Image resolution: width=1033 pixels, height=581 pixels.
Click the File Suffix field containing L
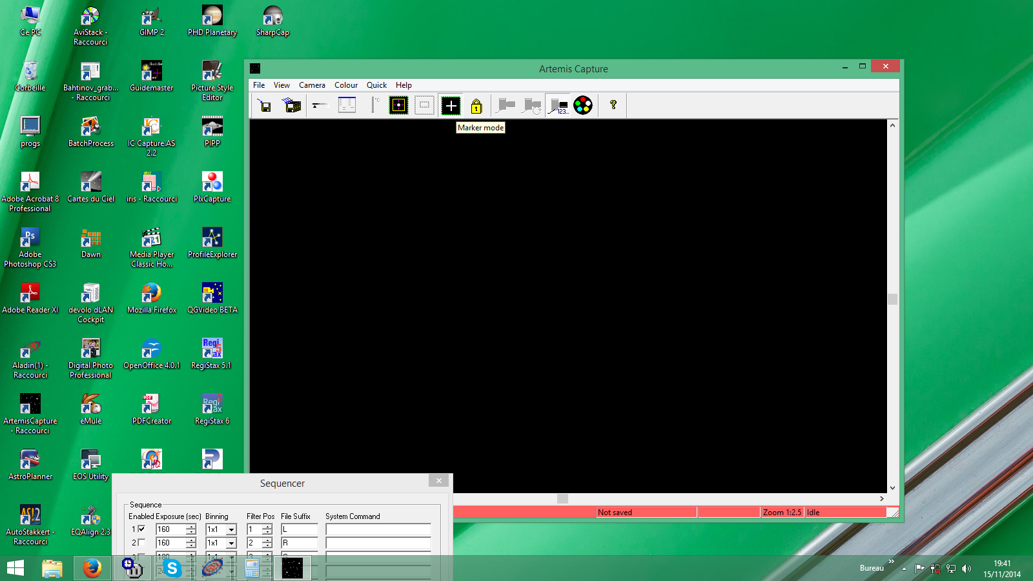tap(300, 529)
